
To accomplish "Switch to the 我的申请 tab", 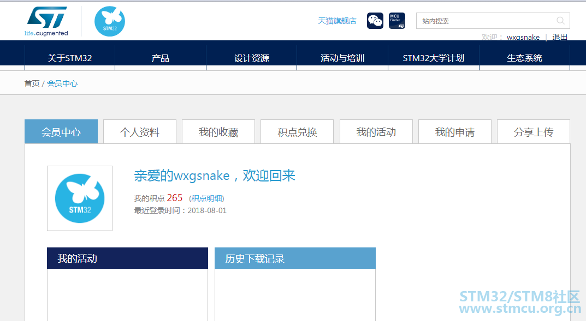I will (x=455, y=131).
